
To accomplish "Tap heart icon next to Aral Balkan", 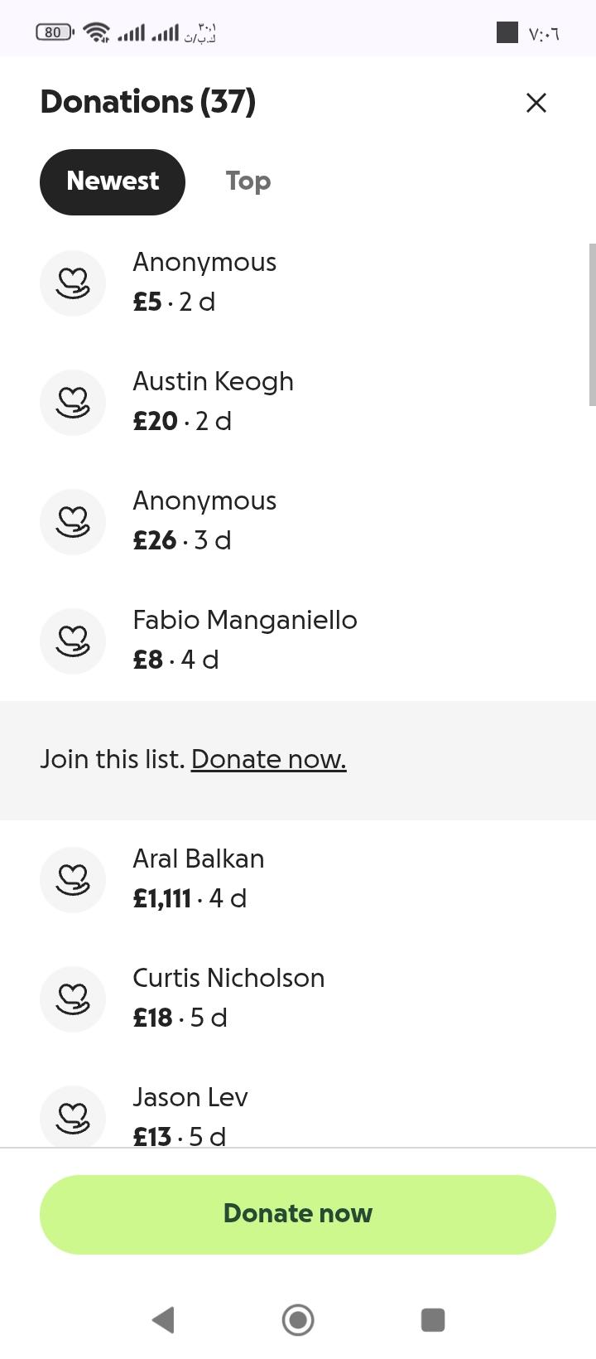I will (73, 880).
